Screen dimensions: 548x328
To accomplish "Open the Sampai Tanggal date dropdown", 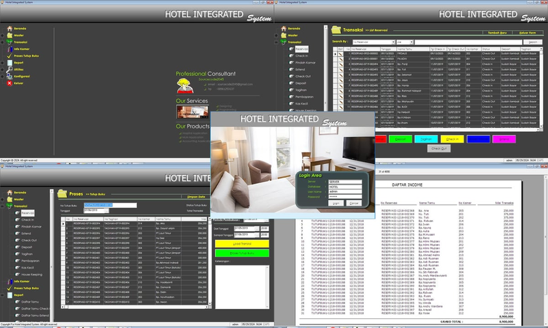I will click(x=257, y=235).
